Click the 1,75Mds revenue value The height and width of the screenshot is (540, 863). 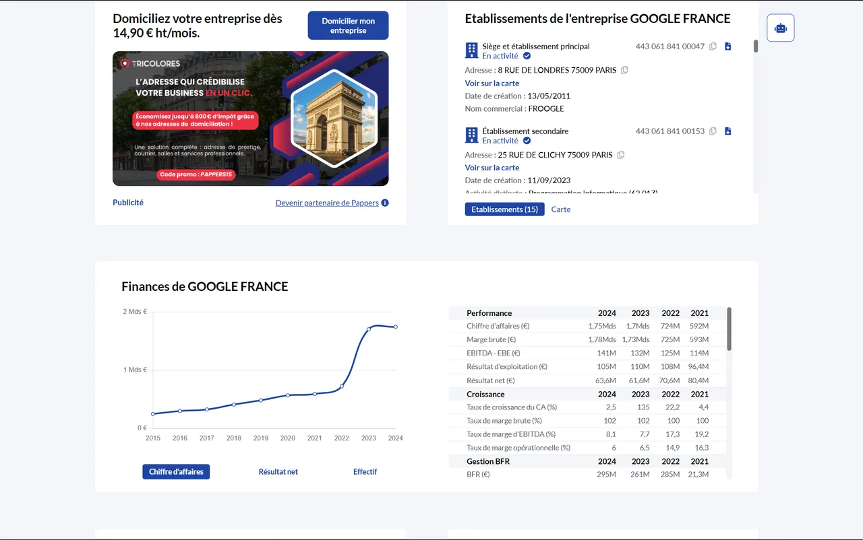tap(602, 327)
